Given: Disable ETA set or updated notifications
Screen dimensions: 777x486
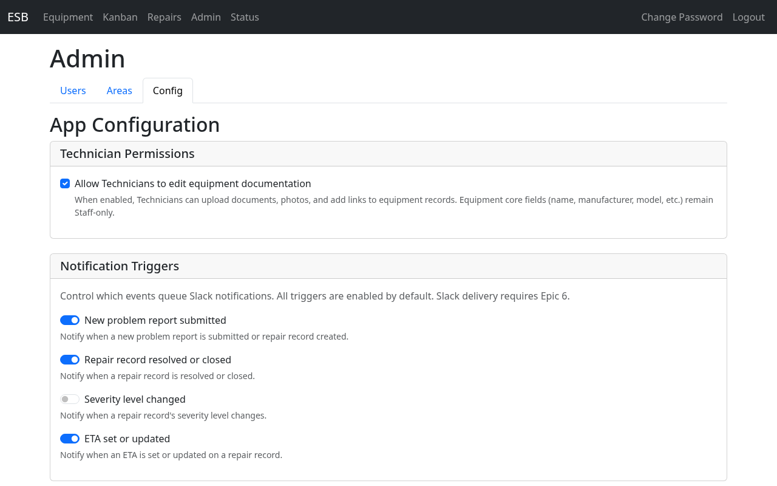Looking at the screenshot, I should coord(69,439).
